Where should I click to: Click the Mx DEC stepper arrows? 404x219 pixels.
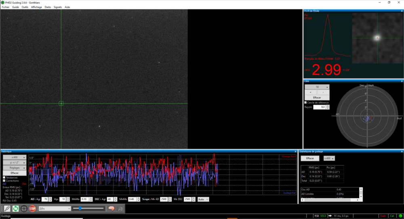point(194,200)
